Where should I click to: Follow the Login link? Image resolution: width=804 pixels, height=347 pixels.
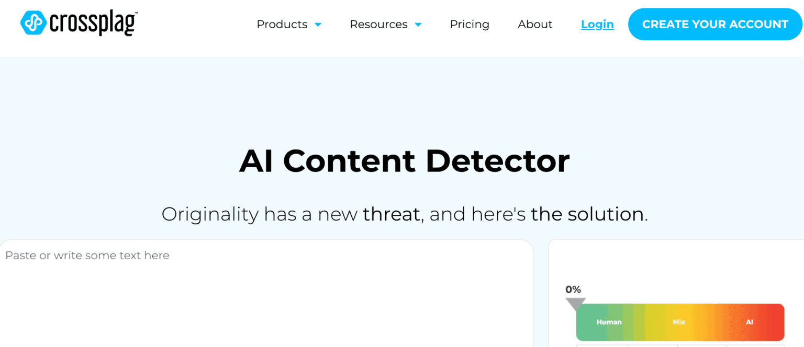pyautogui.click(x=597, y=24)
